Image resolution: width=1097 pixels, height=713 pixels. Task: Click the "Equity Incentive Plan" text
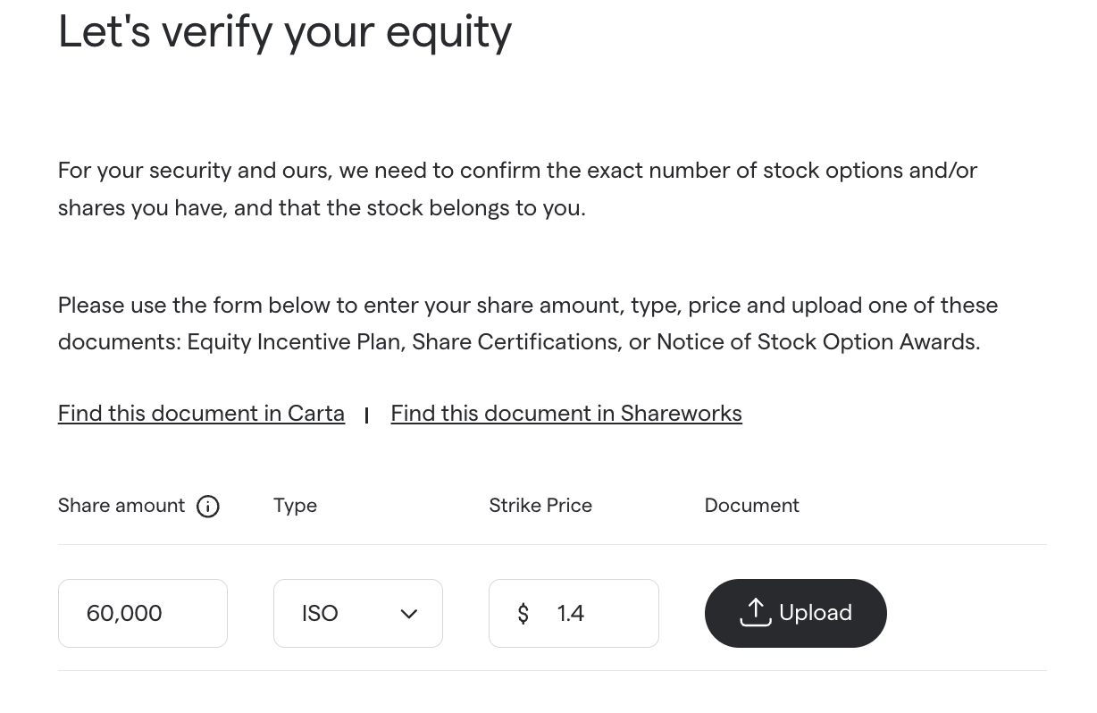(x=293, y=342)
